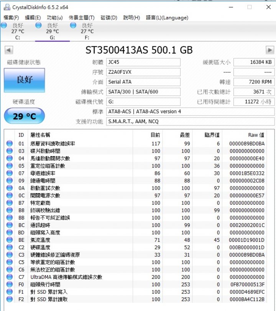
Task: Open the 佈景主題(T) menu
Action: coord(82,18)
